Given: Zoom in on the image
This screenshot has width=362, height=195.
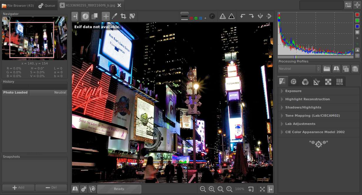Looking at the screenshot, I should tap(212, 189).
